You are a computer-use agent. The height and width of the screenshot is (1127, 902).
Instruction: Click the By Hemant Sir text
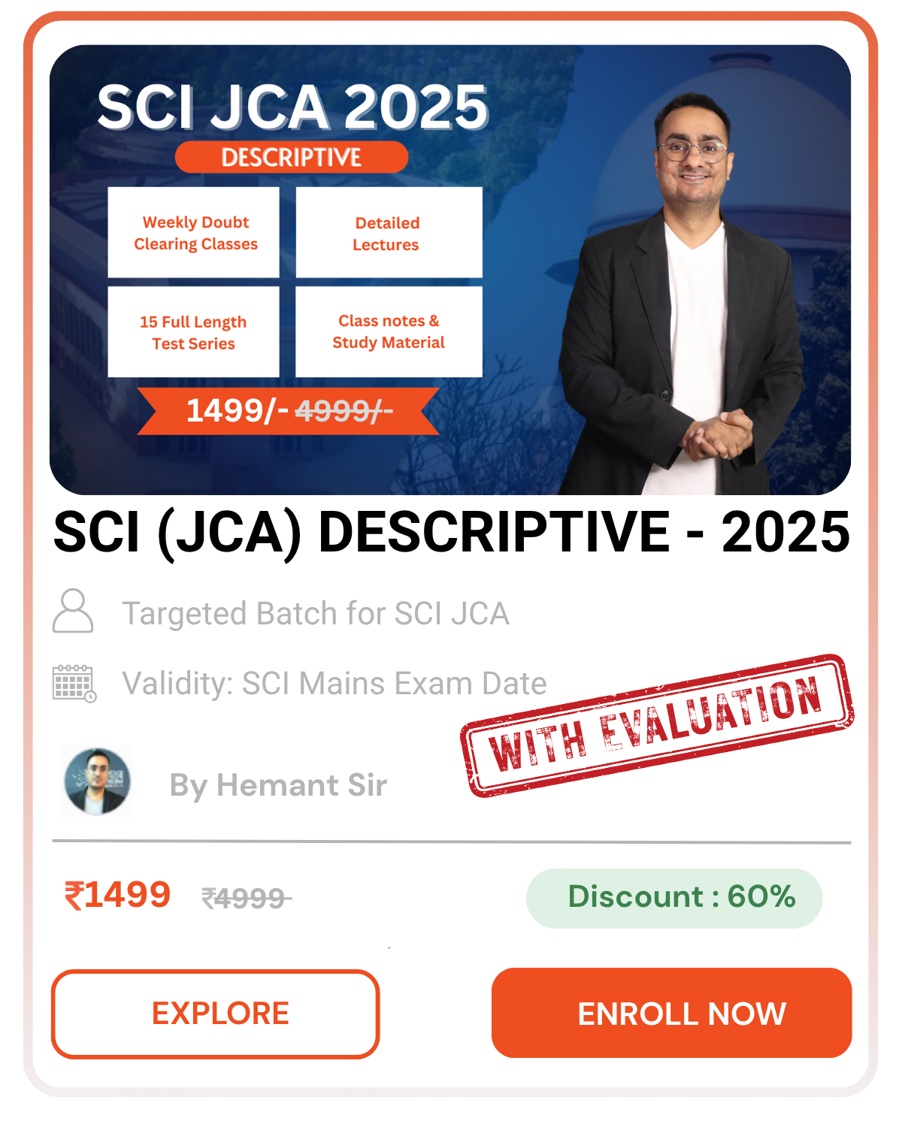coord(278,785)
